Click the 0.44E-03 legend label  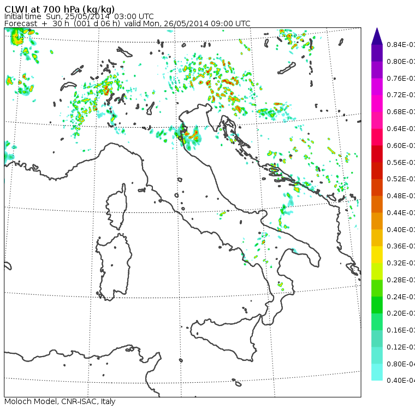coord(401,213)
